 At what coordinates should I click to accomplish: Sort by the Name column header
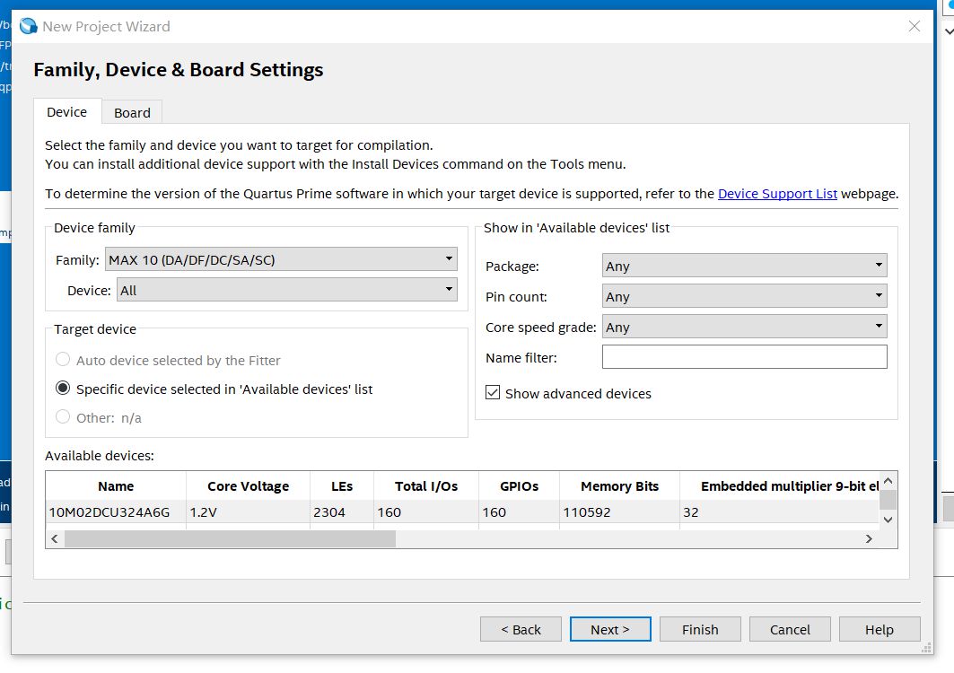(116, 486)
